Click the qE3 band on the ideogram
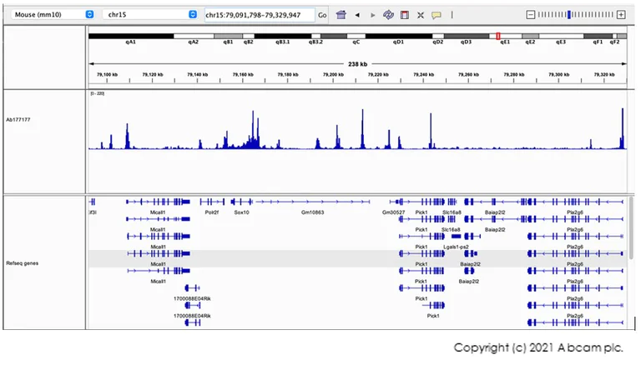This screenshot has width=641, height=365. point(561,37)
